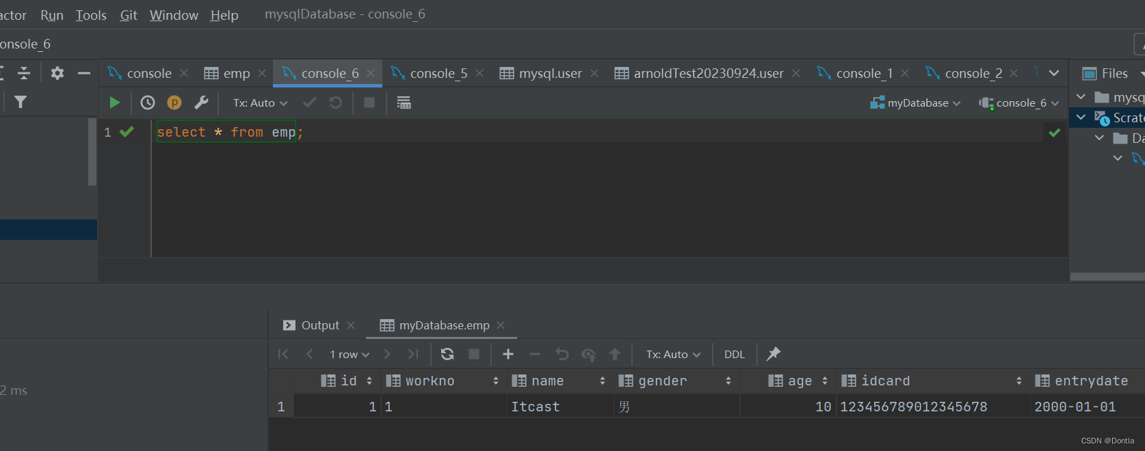This screenshot has width=1145, height=451.
Task: Close the mysql.user tab
Action: point(594,73)
